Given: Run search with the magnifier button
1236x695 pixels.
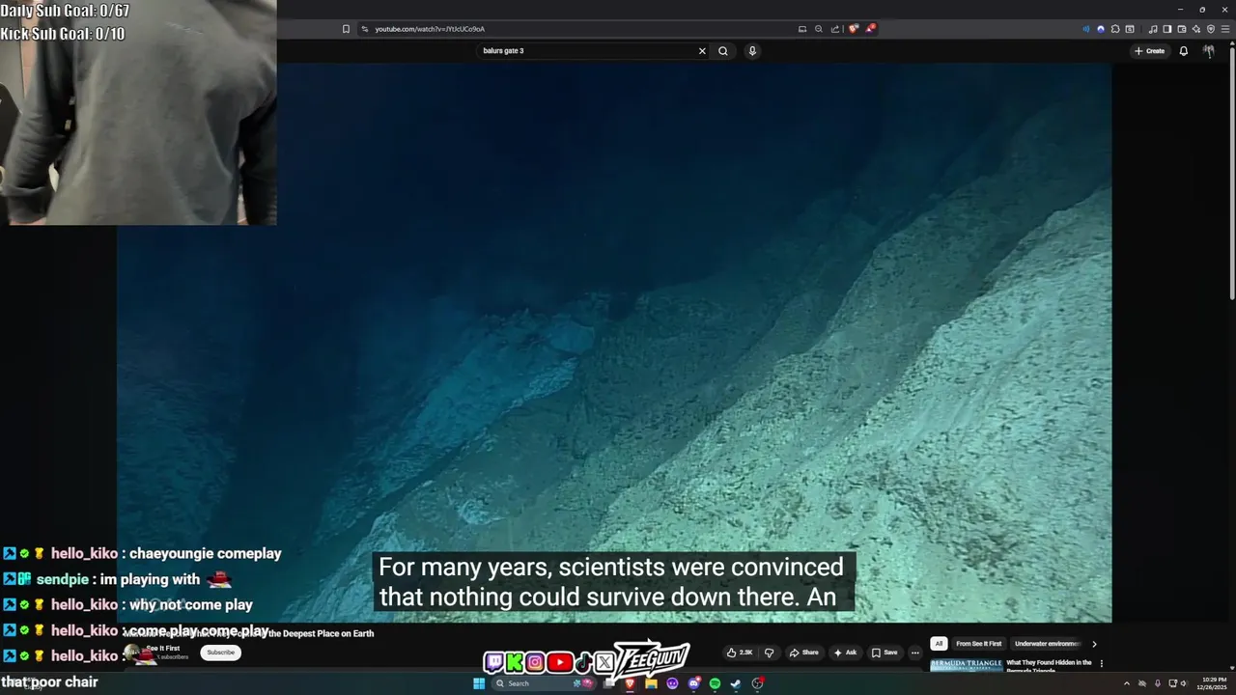Looking at the screenshot, I should tap(722, 51).
